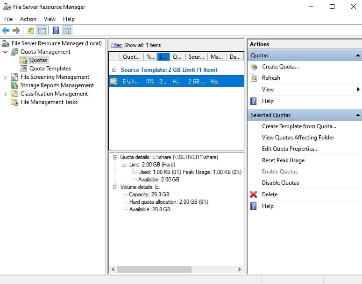Collapse the Quota Management tree node
The width and height of the screenshot is (362, 284).
(x=5, y=52)
